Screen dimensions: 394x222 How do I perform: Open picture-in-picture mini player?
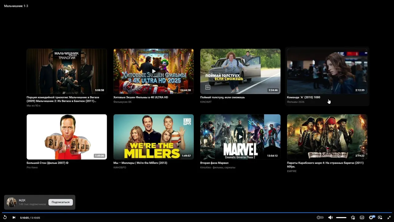tap(380, 217)
